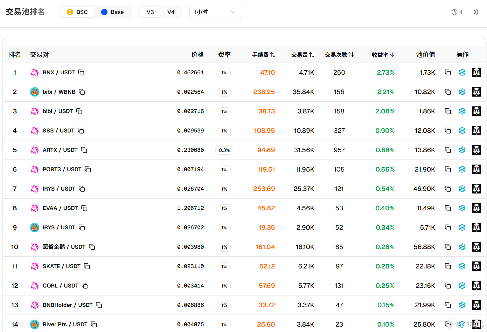The width and height of the screenshot is (487, 332).
Task: Copy address next to BNBHolder / USDT pair
Action: 99,305
